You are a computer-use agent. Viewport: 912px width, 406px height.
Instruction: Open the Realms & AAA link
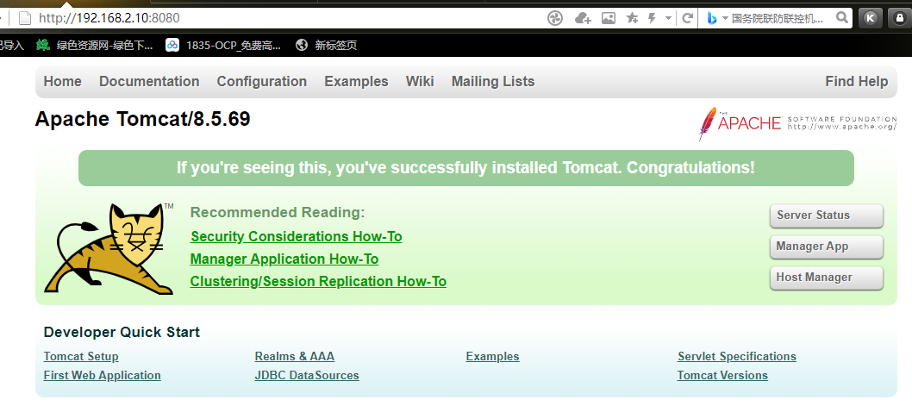294,357
